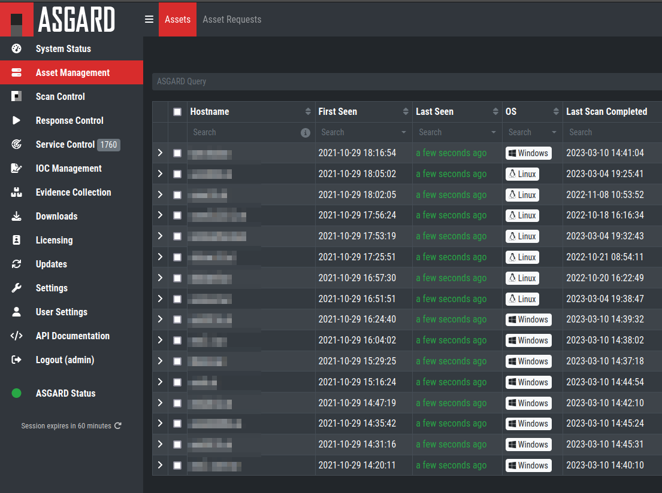This screenshot has width=662, height=493.
Task: Click the Logout (admin) link
Action: click(65, 360)
